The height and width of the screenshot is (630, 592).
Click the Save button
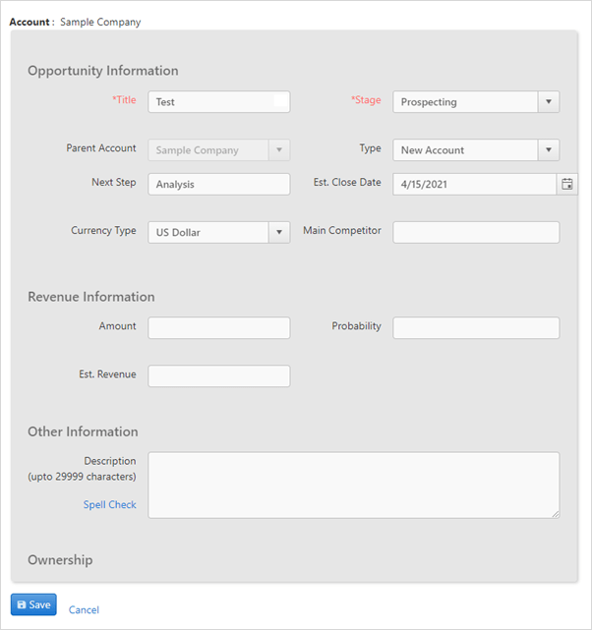33,604
